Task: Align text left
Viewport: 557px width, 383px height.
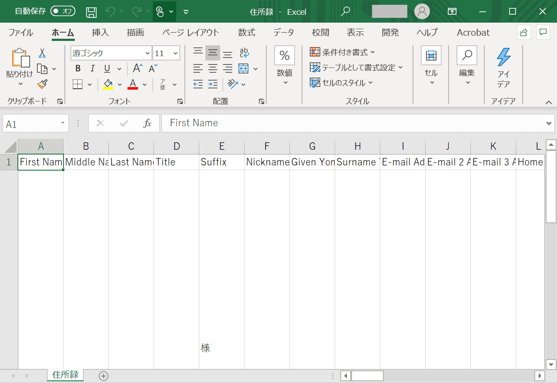Action: click(198, 68)
